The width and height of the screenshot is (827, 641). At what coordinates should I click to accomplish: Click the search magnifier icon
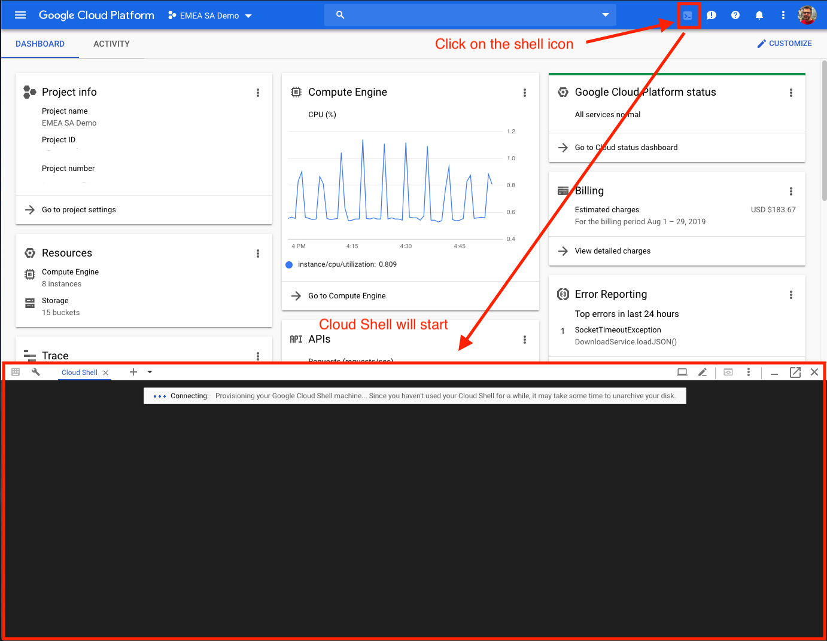point(340,15)
